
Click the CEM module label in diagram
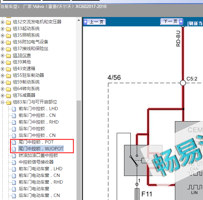pyautogui.click(x=195, y=130)
